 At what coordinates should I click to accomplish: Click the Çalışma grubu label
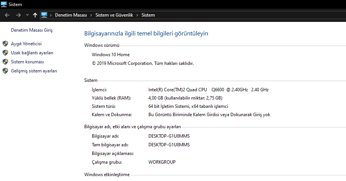point(107,162)
